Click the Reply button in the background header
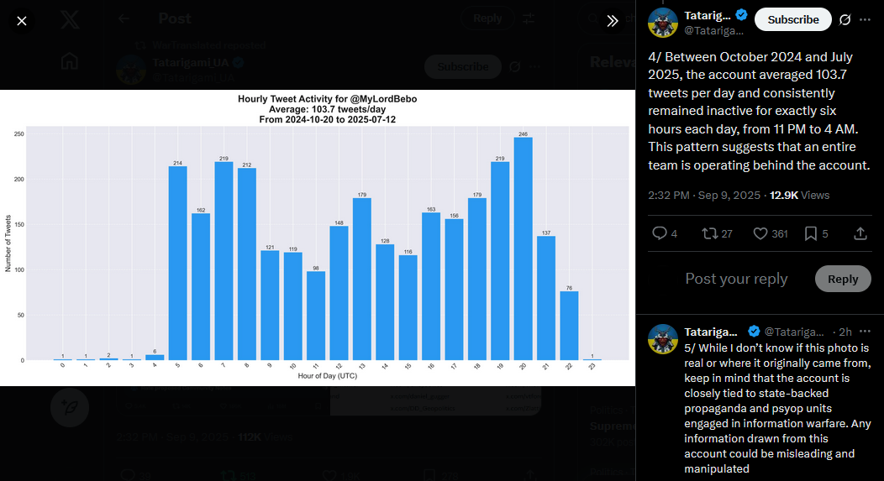 click(x=487, y=18)
